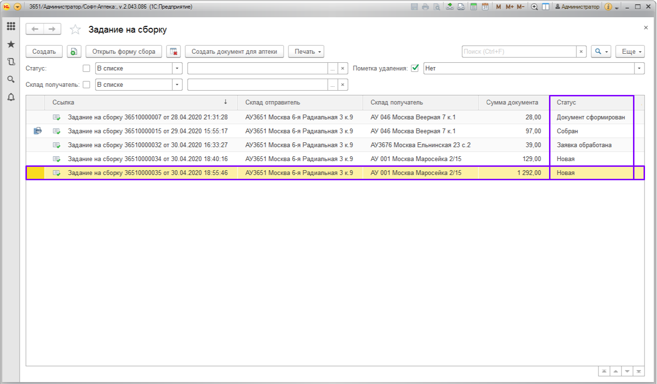Screen dimensions: 657x384
Task: Enable the Склад получатель filter checkbox
Action: click(x=86, y=85)
